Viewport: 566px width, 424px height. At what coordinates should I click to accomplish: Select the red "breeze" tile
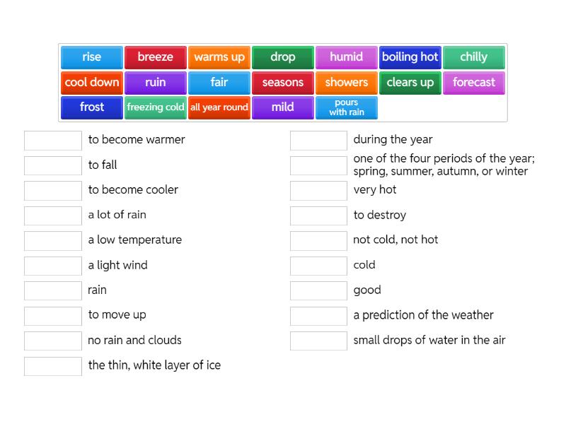(x=156, y=57)
